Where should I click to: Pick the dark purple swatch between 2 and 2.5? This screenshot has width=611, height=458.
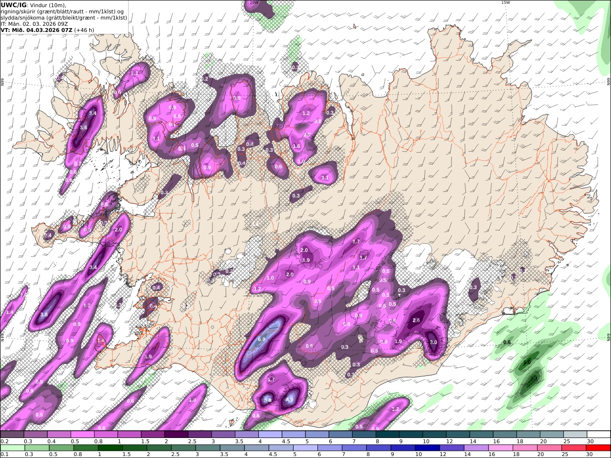coord(176,435)
